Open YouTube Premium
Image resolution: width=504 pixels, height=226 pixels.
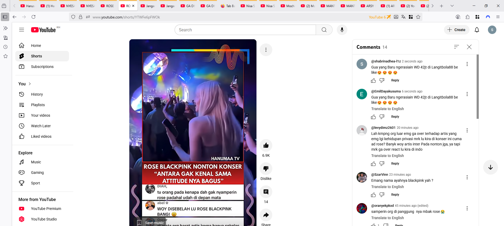click(42, 209)
